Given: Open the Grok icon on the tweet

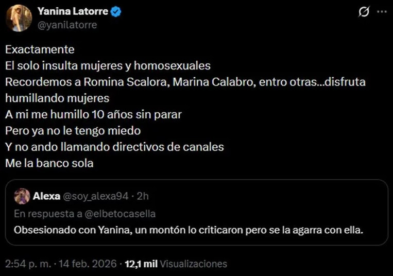Looking at the screenshot, I should coord(364,13).
